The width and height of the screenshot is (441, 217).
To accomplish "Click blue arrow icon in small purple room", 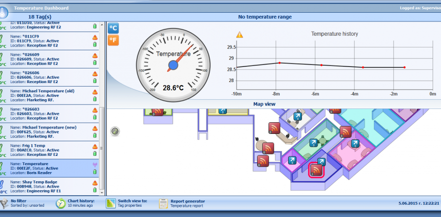I will (x=293, y=160).
